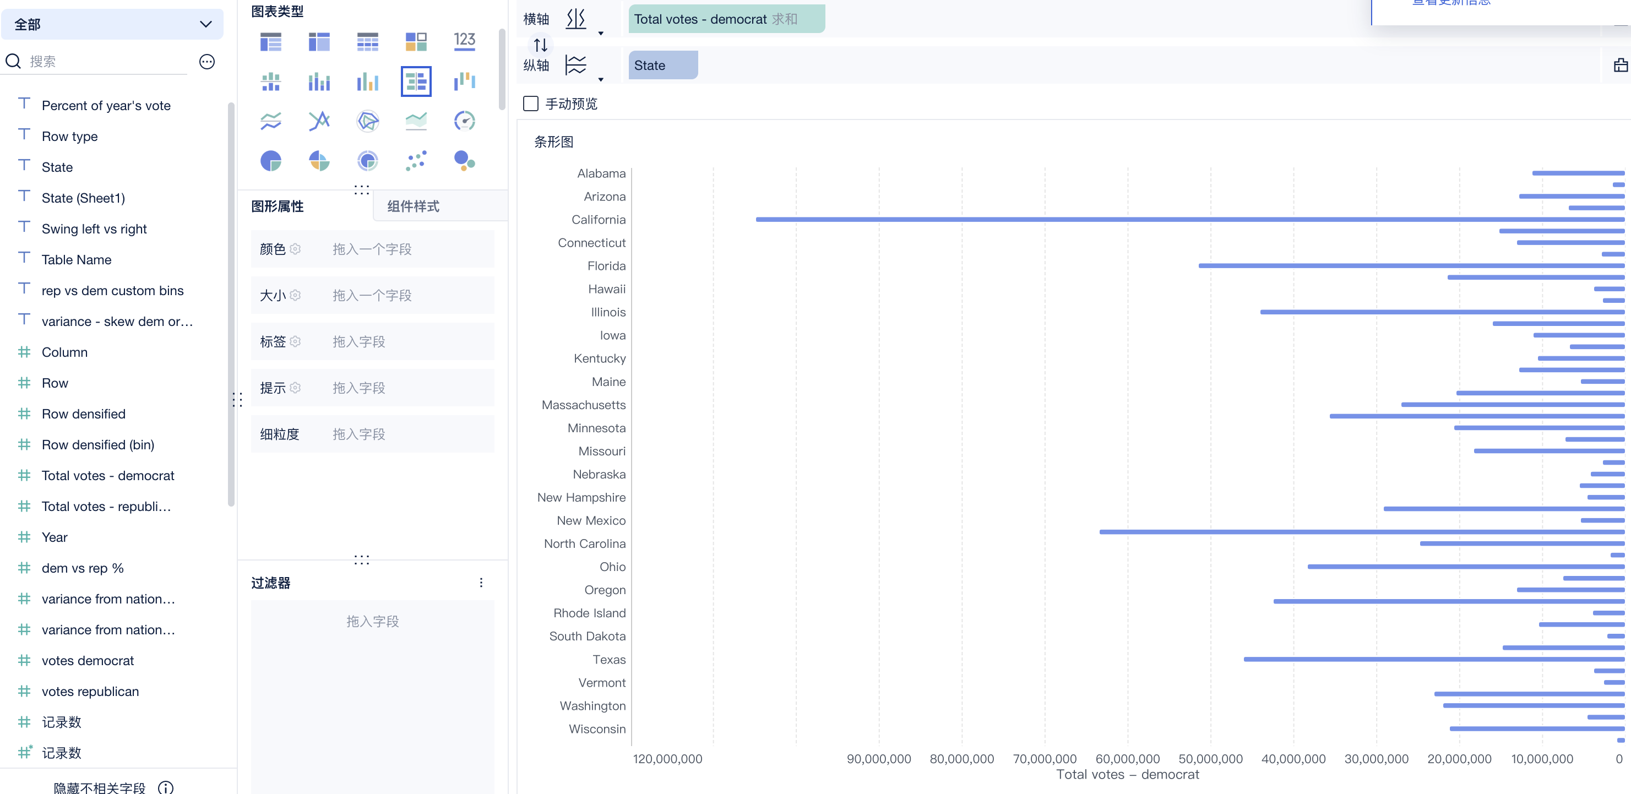The width and height of the screenshot is (1631, 794).
Task: Enable the 手动预览 manual preview checkbox
Action: click(531, 104)
